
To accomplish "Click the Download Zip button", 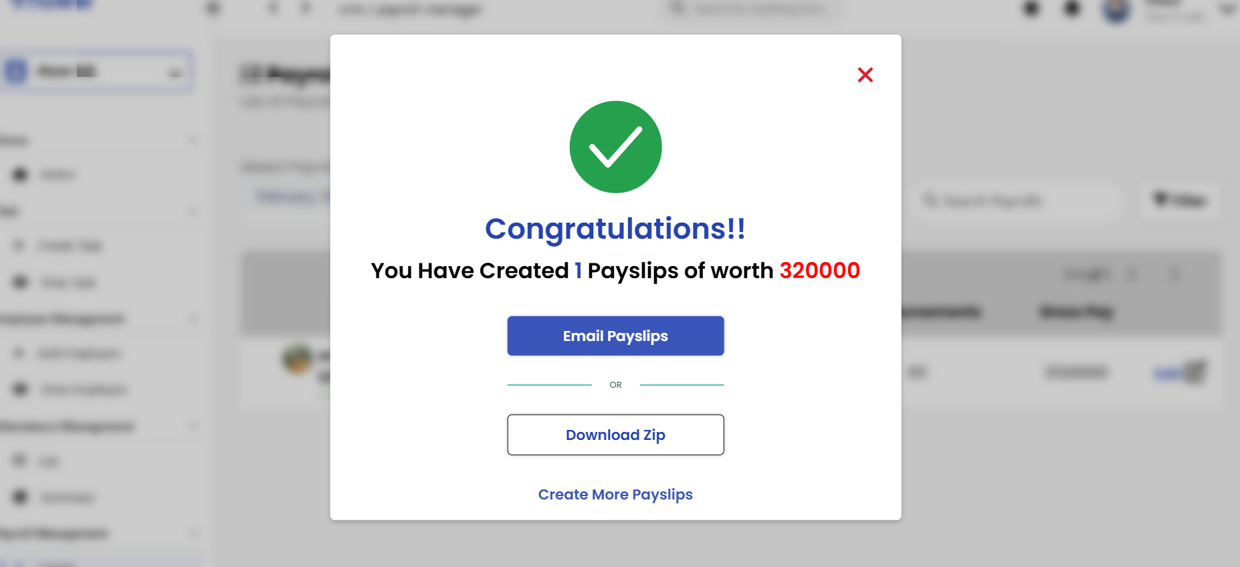I will coord(615,435).
